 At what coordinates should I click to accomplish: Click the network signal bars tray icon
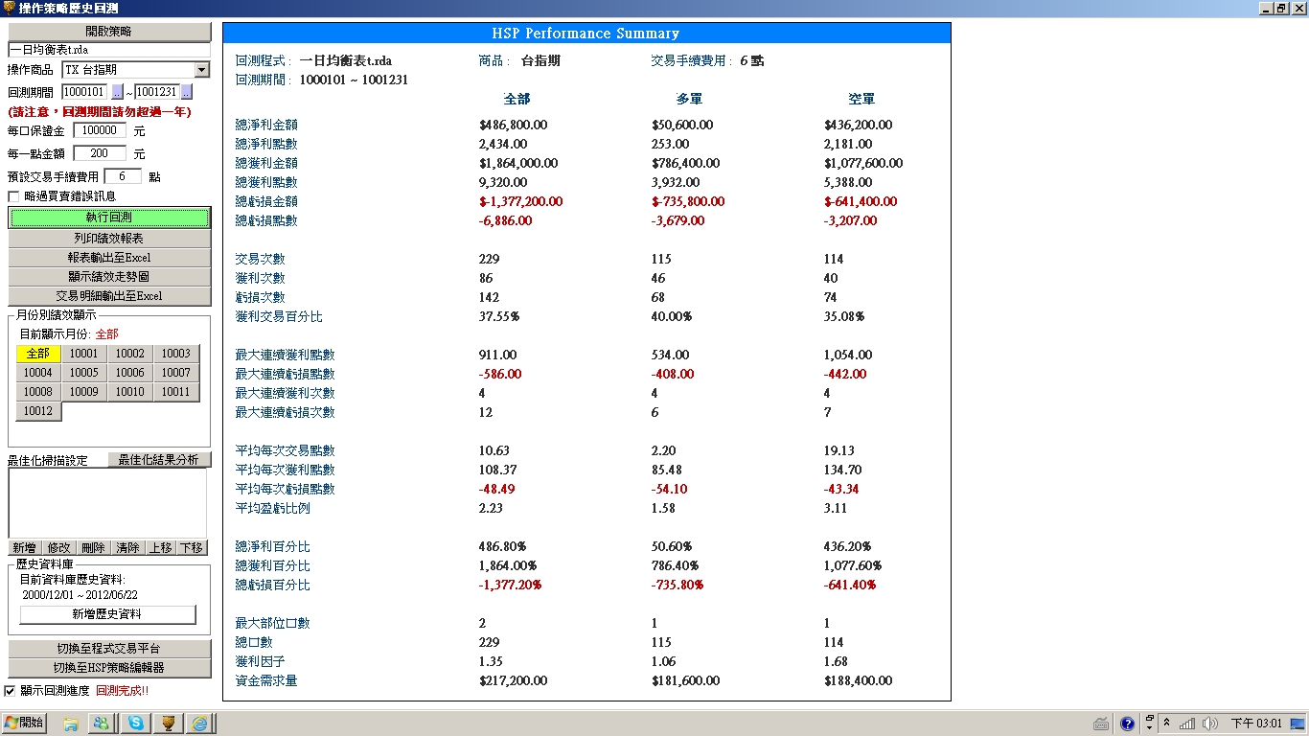pyautogui.click(x=1187, y=724)
